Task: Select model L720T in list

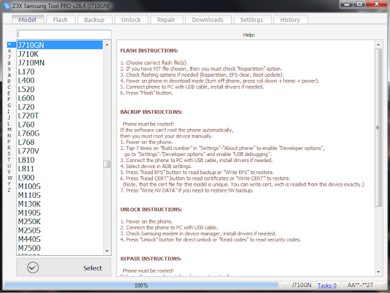Action: (60, 116)
